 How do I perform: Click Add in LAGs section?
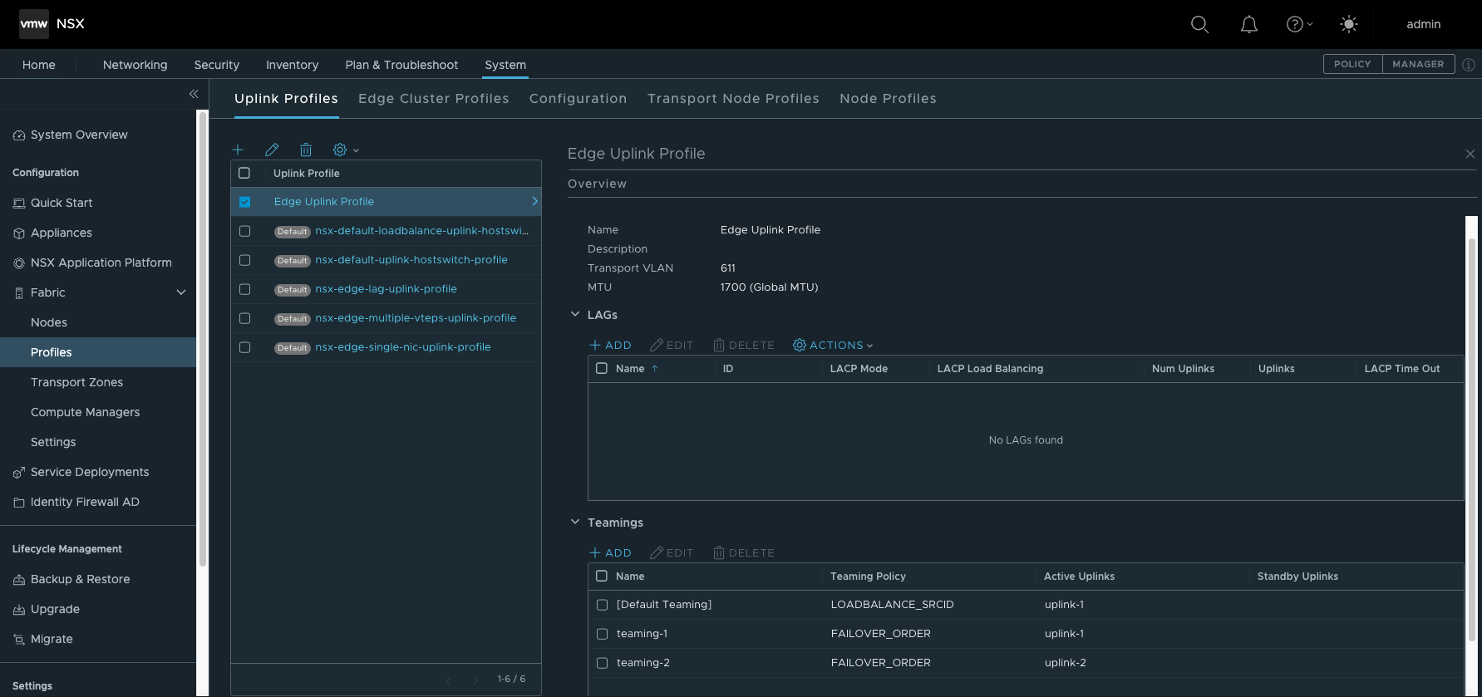(610, 345)
